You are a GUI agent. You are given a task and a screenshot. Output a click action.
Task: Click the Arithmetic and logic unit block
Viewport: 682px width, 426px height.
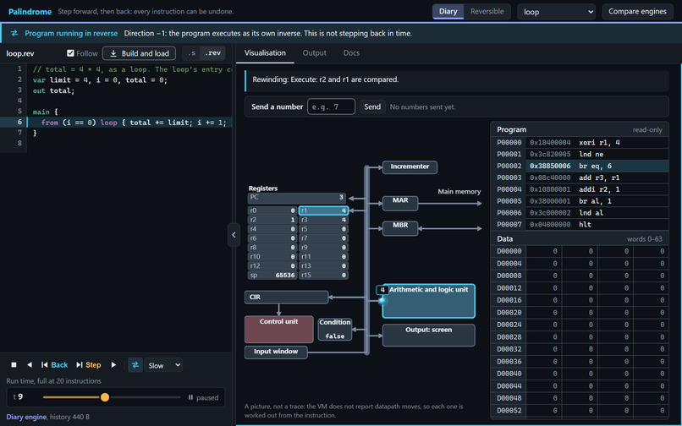click(428, 301)
